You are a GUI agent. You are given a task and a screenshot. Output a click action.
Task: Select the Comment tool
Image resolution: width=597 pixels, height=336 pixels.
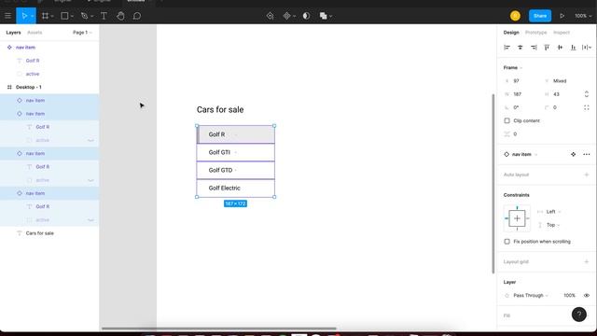pos(137,16)
